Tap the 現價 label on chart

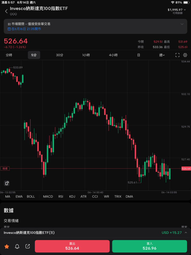pos(5,169)
